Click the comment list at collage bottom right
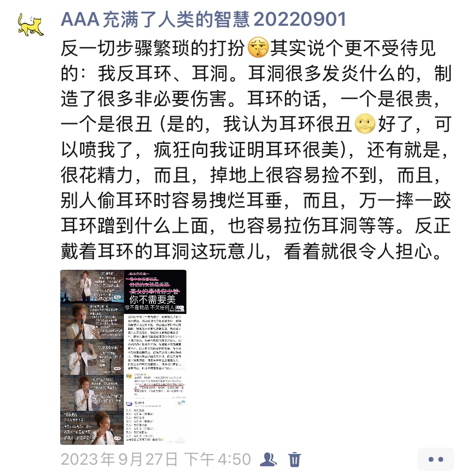 point(155,421)
